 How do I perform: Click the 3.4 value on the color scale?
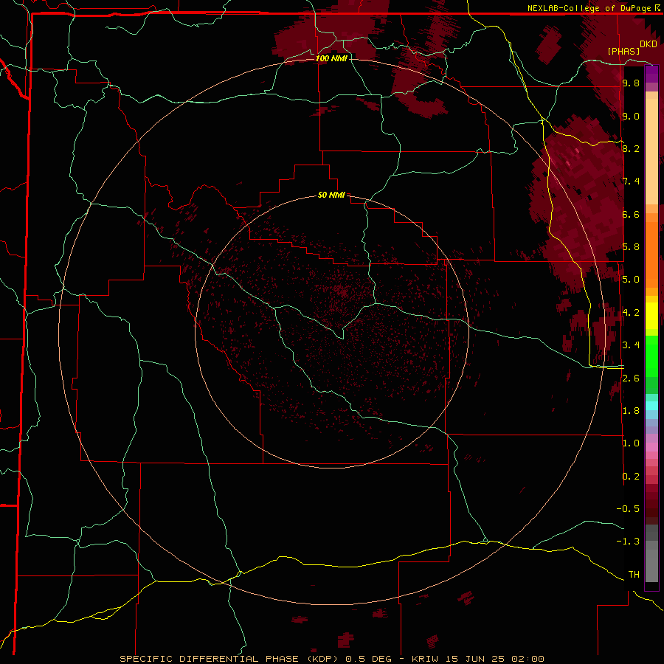(x=631, y=345)
